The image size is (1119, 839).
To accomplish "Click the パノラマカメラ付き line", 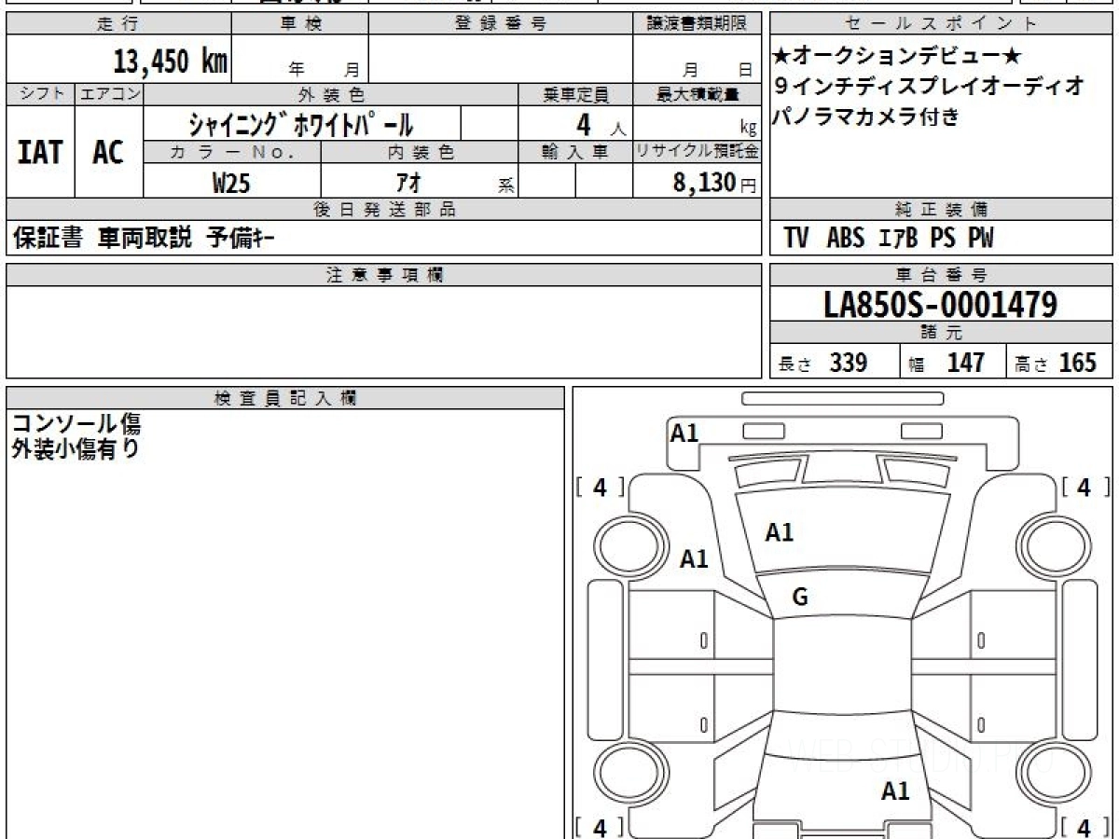I will 866,117.
